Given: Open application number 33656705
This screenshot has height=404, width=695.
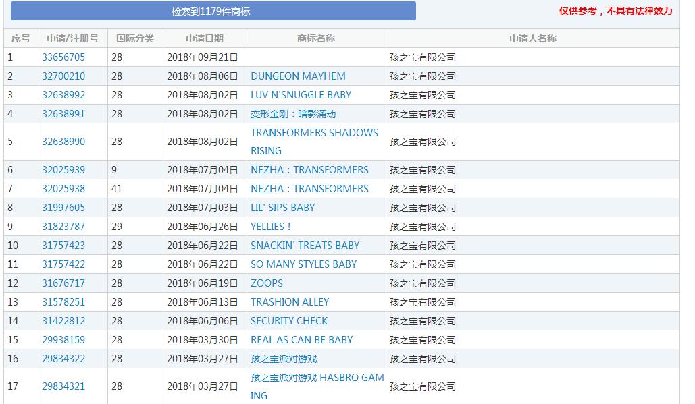Looking at the screenshot, I should click(63, 57).
